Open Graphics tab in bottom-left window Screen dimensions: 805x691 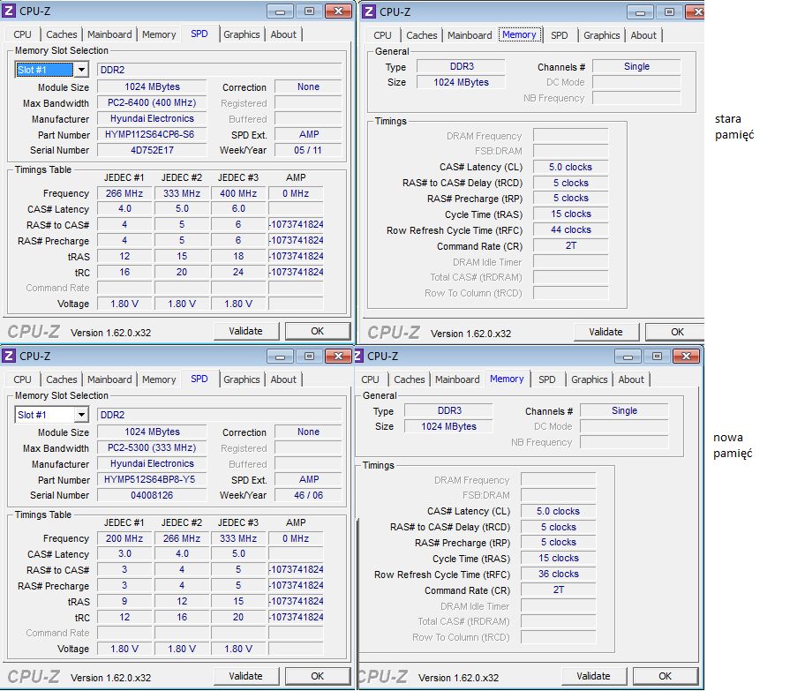point(241,379)
